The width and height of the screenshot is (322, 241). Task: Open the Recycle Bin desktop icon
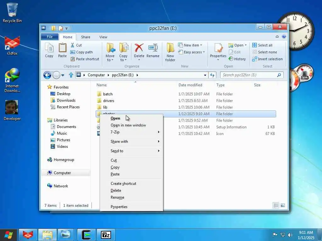[x=12, y=13]
